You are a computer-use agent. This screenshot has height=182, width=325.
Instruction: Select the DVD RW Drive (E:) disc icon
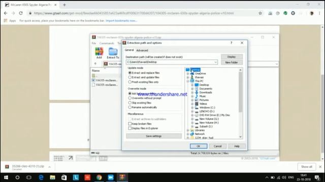pyautogui.click(x=197, y=115)
